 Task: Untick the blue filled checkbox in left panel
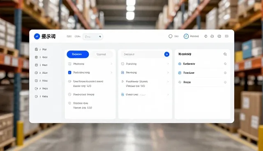69,73
